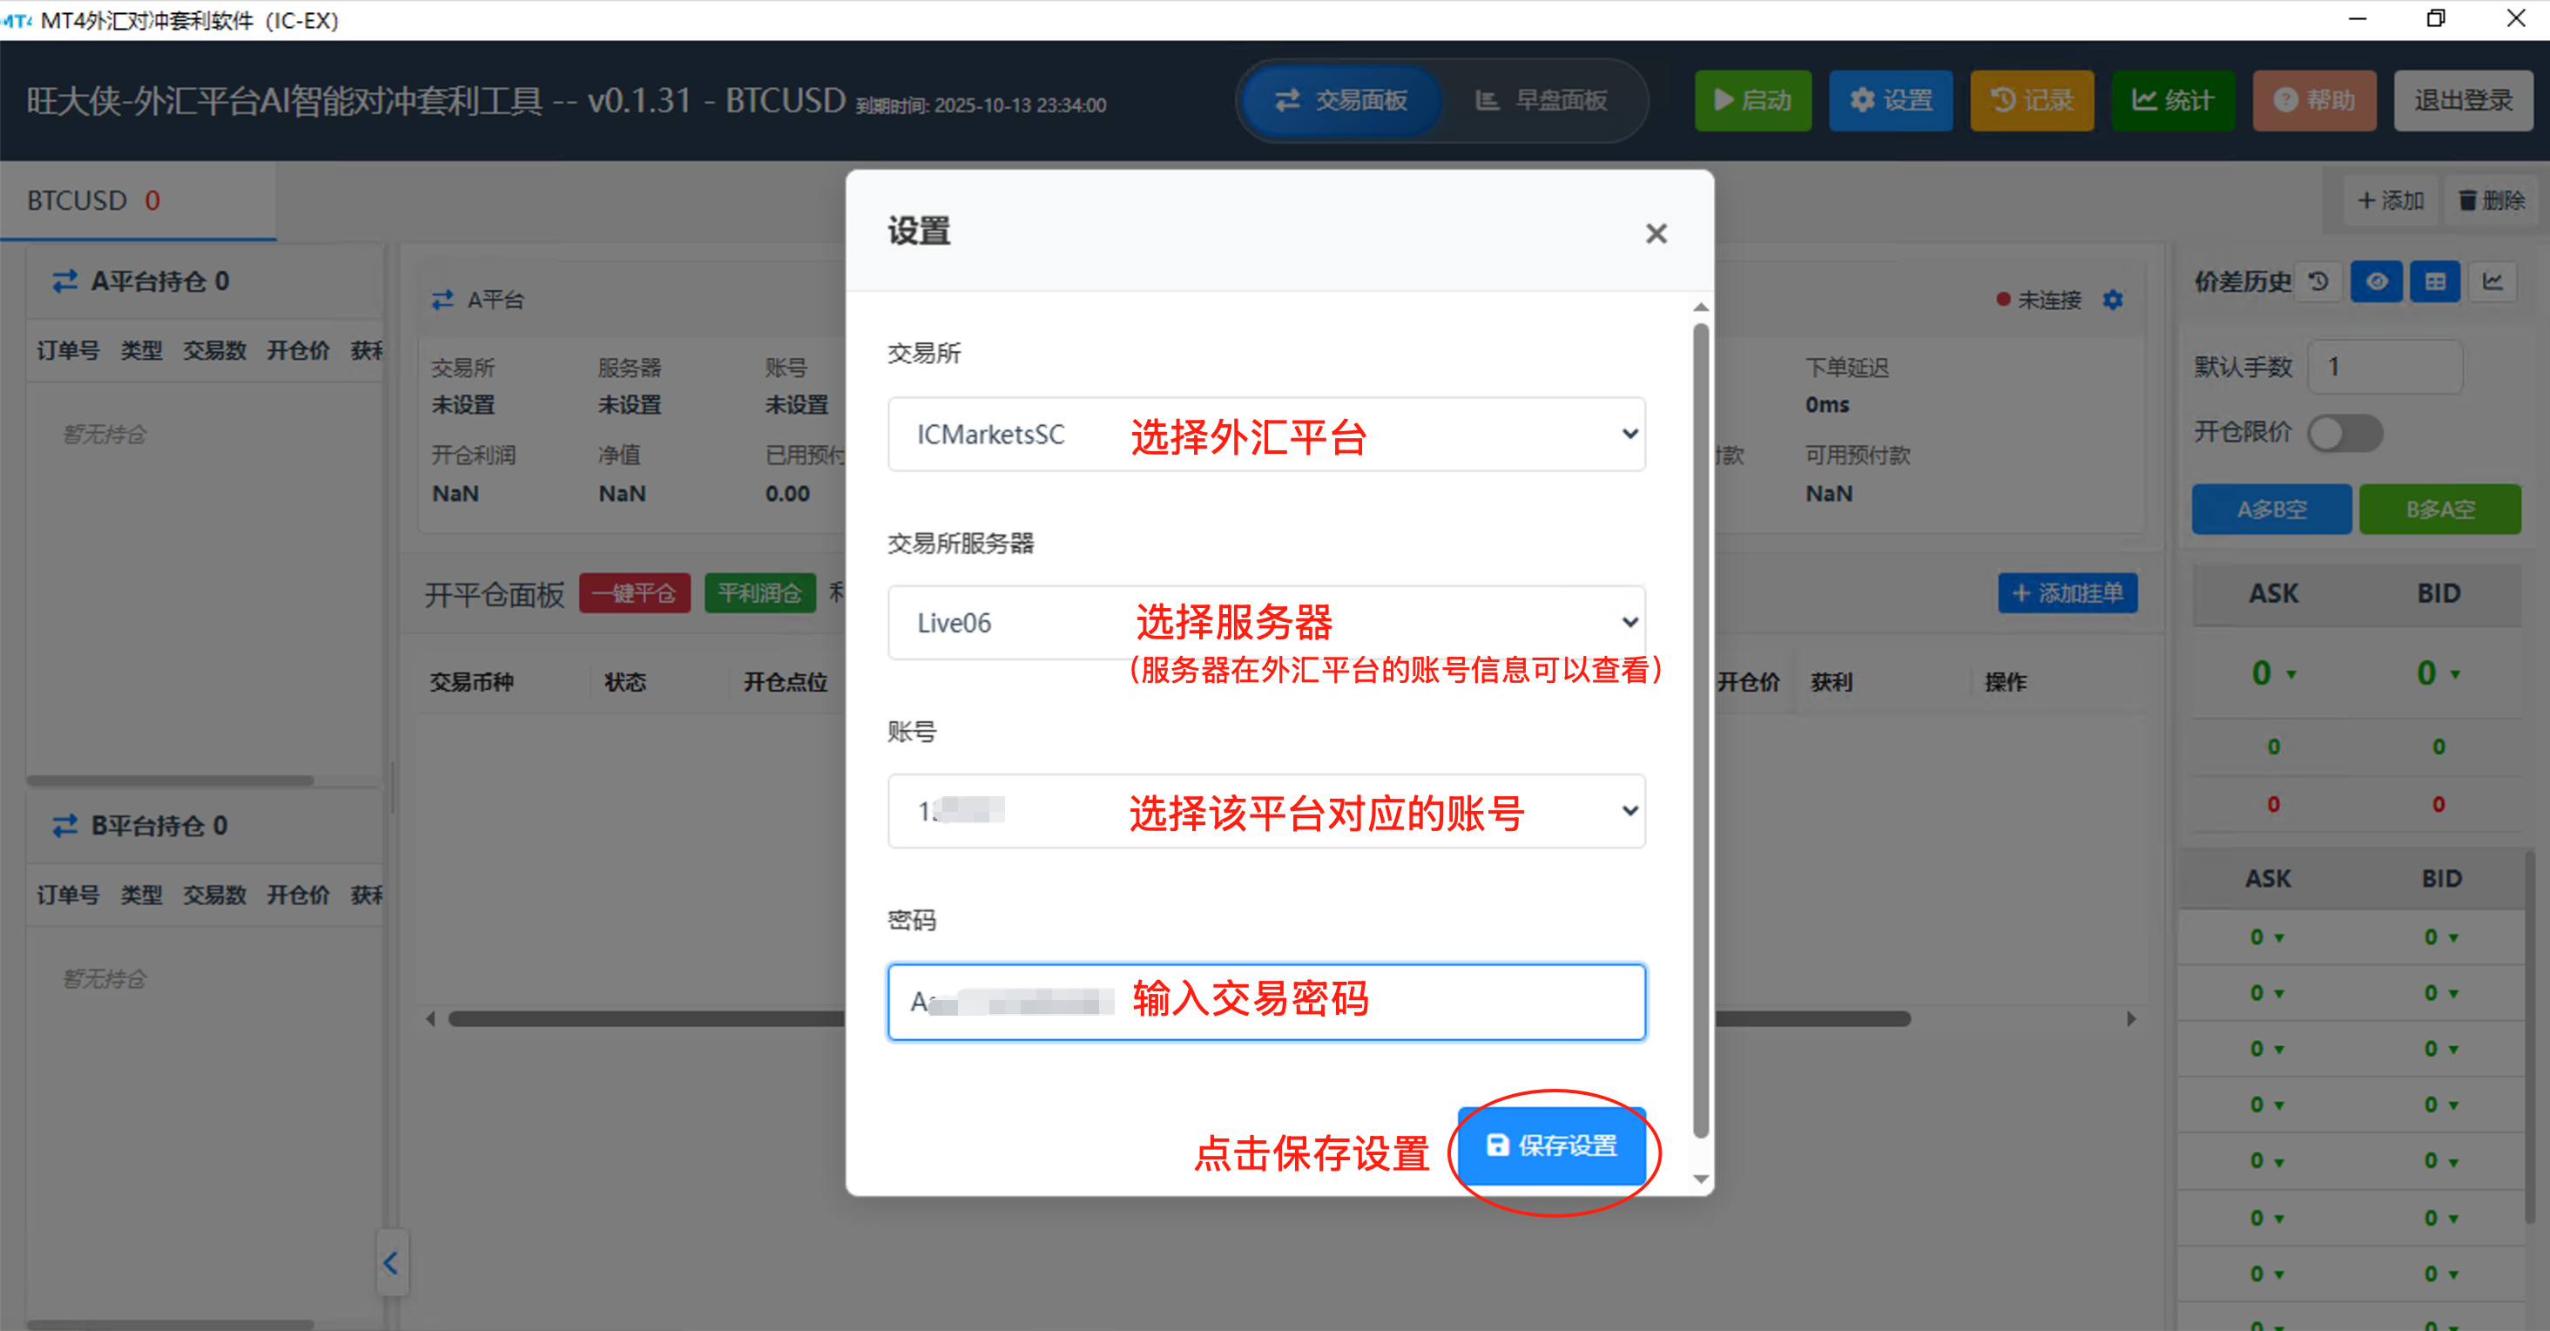Switch to 交易面板 tab
This screenshot has width=2550, height=1331.
pos(1341,100)
